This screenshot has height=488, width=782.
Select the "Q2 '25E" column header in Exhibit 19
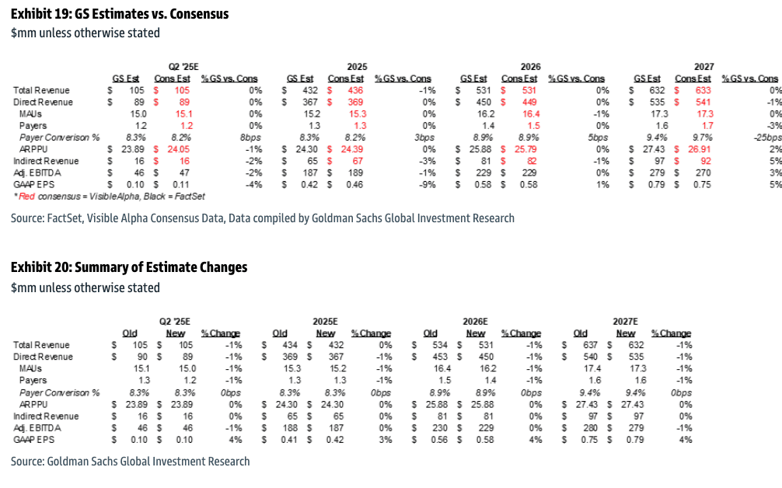pyautogui.click(x=185, y=67)
